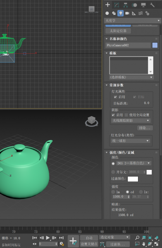
Task: Open the 光线跟踪阴影 shadow type dropdown
Action: click(x=131, y=121)
